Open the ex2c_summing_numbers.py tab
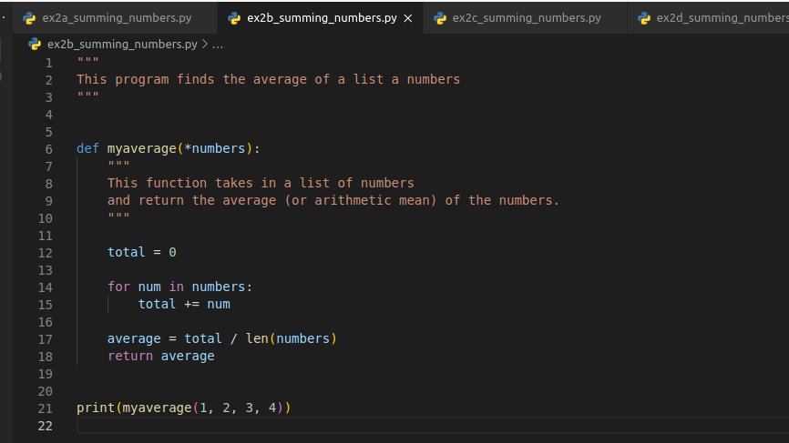 [527, 18]
